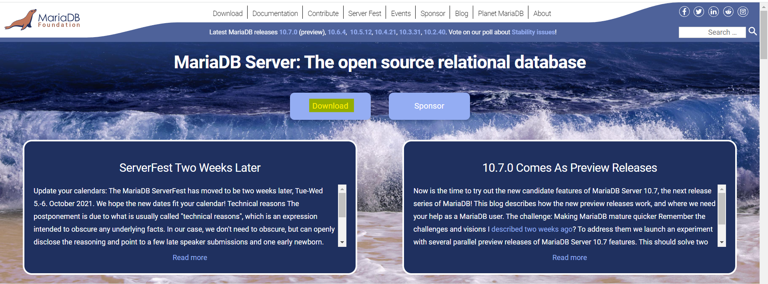The width and height of the screenshot is (768, 284).
Task: Focus the Search input field
Action: [712, 32]
